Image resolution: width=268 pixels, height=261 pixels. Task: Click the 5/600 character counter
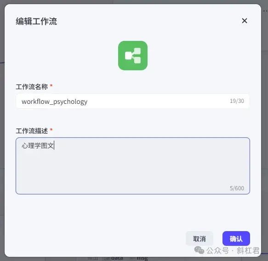(237, 188)
